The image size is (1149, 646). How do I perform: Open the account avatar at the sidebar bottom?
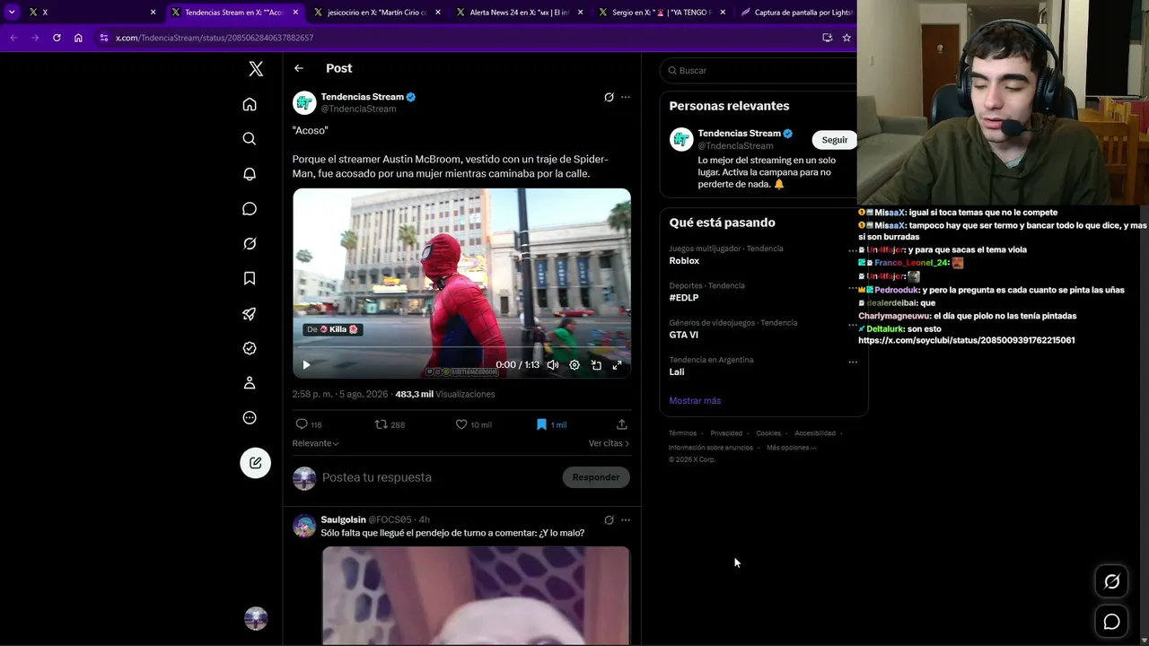pyautogui.click(x=256, y=618)
